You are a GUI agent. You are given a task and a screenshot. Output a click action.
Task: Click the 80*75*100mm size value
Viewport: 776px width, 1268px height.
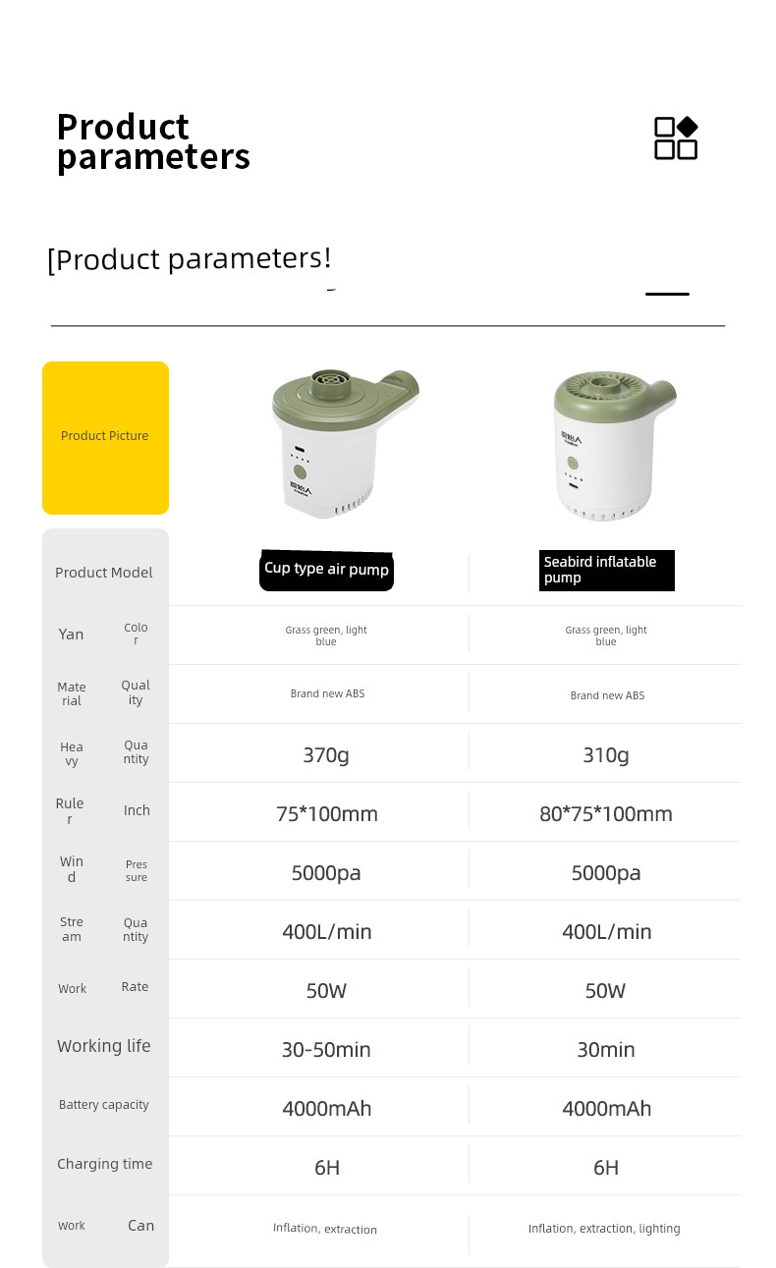[x=606, y=813]
